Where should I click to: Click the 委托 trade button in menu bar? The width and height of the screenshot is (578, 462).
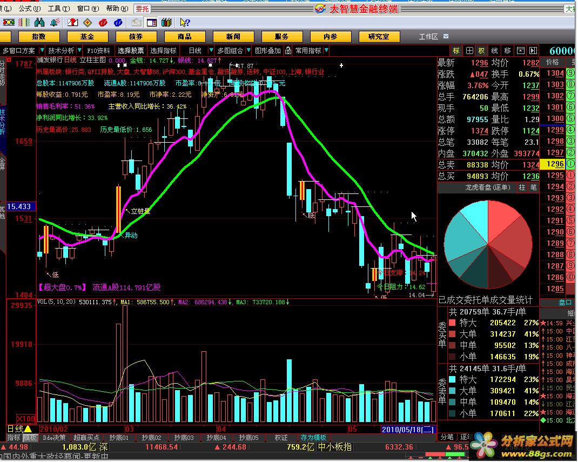142,9
